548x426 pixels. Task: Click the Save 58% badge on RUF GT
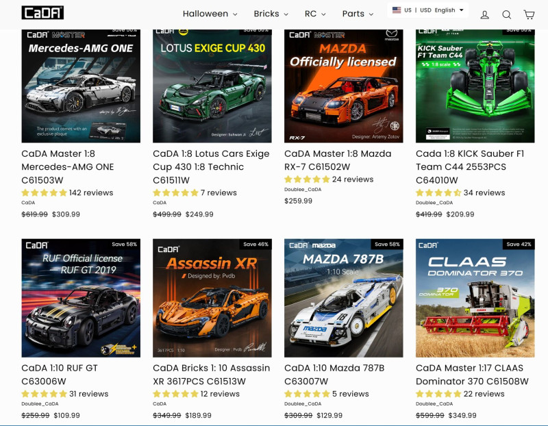[124, 245]
